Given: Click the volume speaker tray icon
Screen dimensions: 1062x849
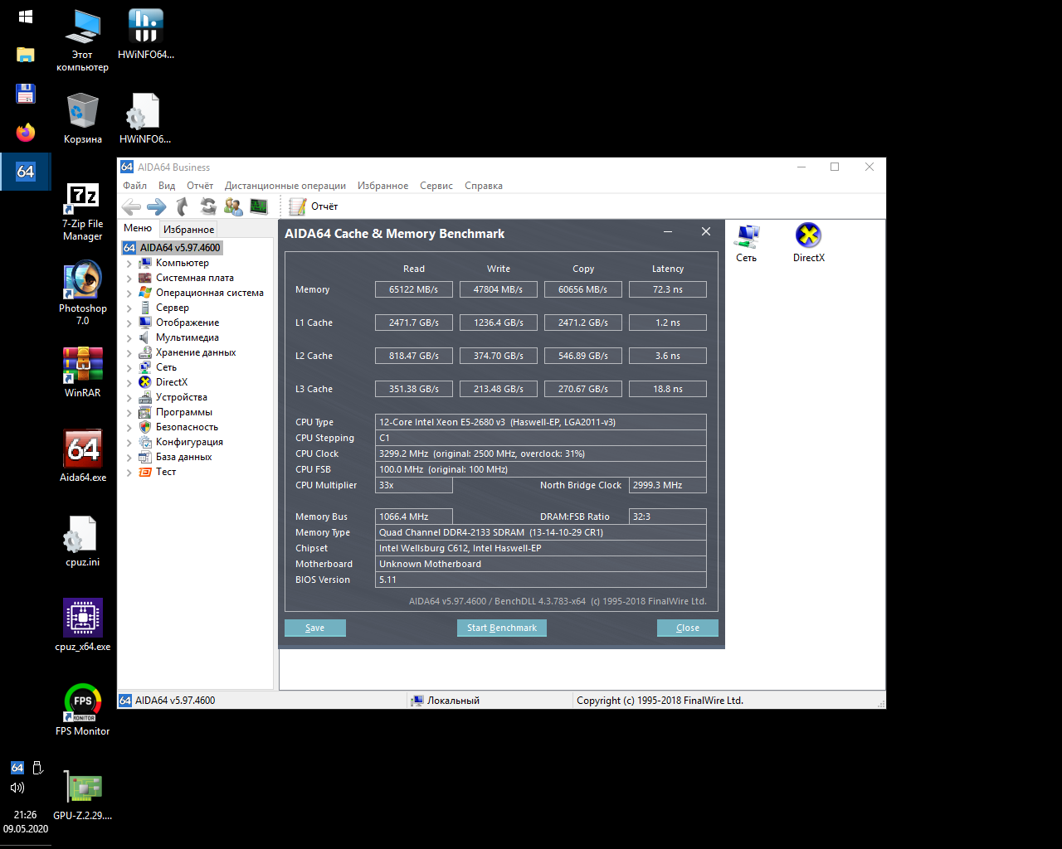Looking at the screenshot, I should click(x=17, y=788).
